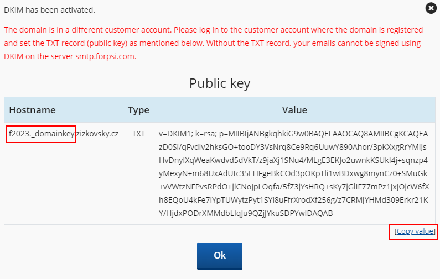Click key line starting with HvDnyIXq
This screenshot has height=279, width=440.
(x=293, y=160)
